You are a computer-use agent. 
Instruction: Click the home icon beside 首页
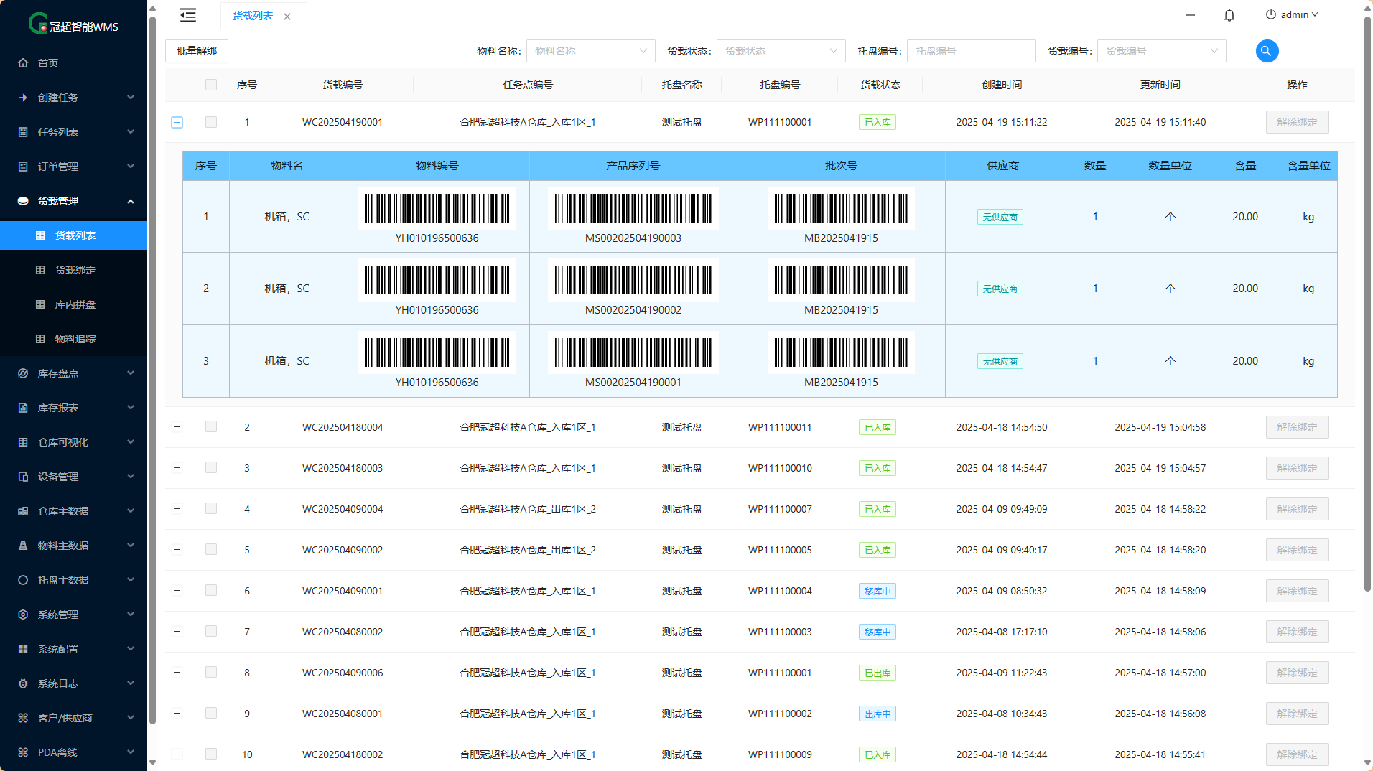coord(23,63)
